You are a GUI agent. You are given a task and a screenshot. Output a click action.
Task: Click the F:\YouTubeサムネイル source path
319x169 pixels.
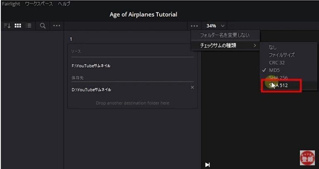[91, 66]
